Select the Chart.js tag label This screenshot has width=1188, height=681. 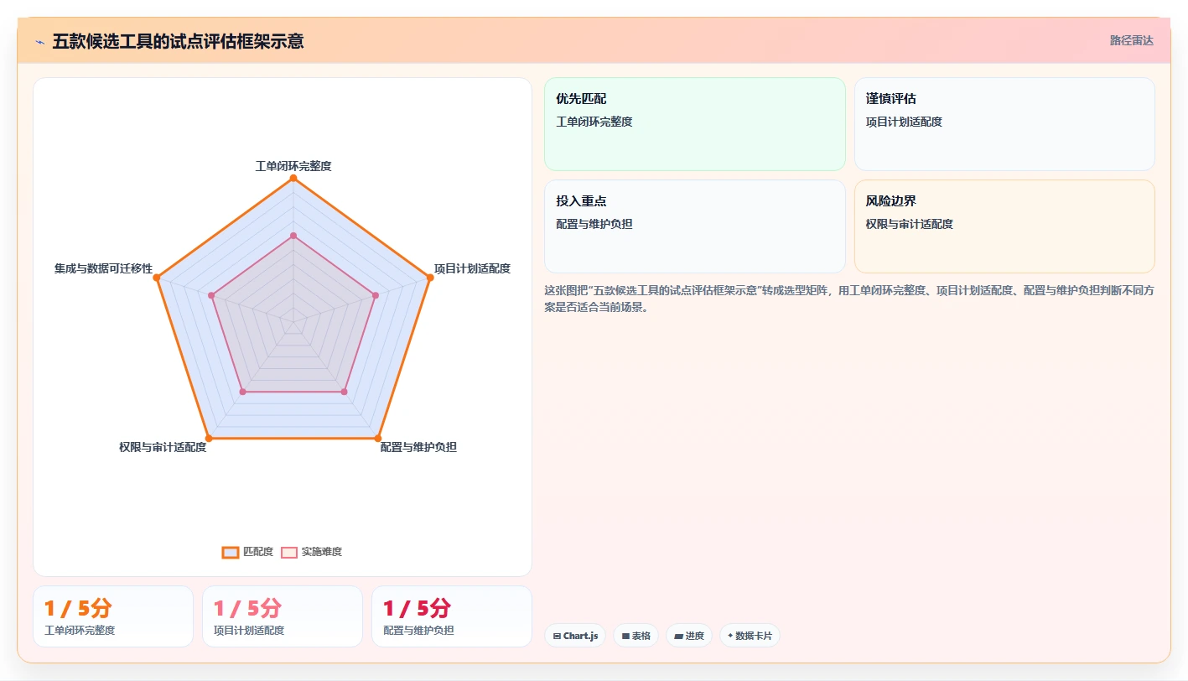point(580,636)
